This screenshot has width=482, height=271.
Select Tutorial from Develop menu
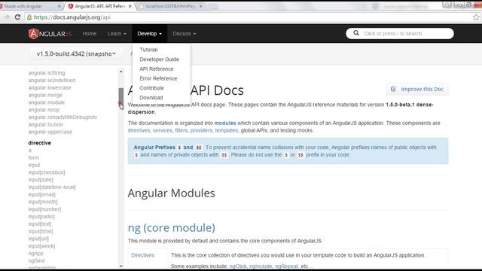click(148, 50)
